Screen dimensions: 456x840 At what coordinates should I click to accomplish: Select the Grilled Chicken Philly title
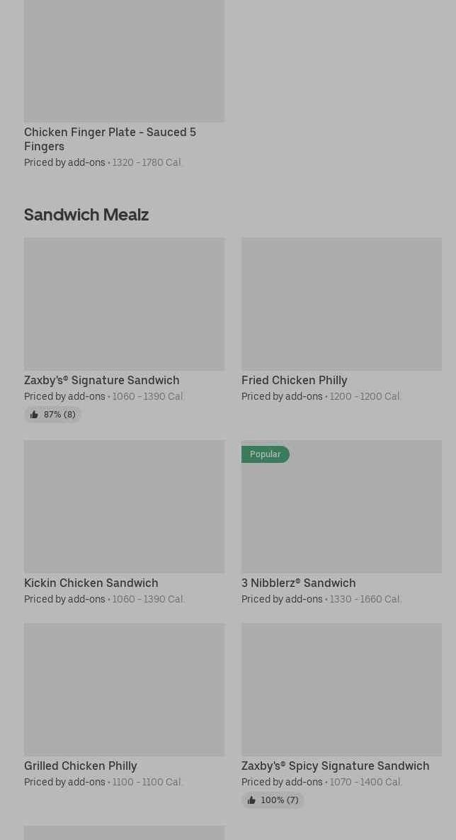point(81,766)
